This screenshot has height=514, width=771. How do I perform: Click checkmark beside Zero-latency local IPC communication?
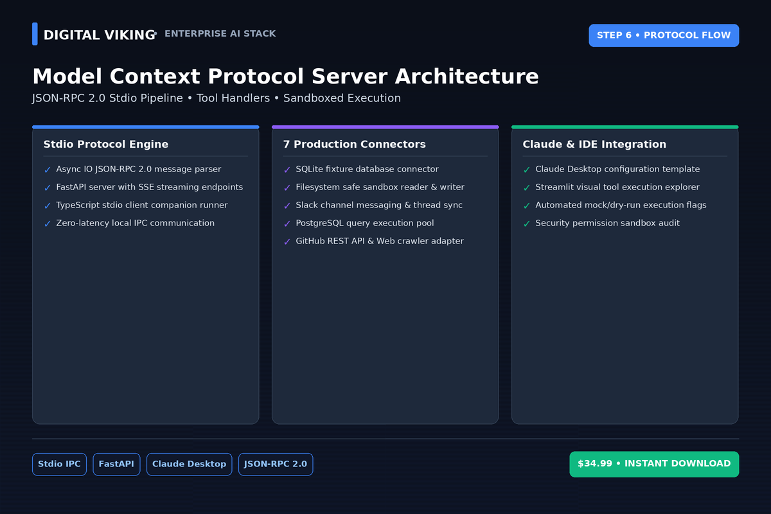click(48, 224)
